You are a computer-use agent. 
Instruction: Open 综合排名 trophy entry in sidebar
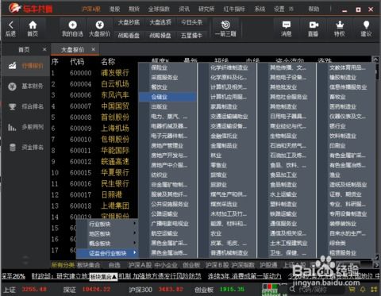[26, 106]
